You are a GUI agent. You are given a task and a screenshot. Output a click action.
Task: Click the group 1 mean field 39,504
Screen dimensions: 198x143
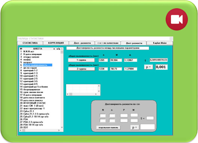116,60
